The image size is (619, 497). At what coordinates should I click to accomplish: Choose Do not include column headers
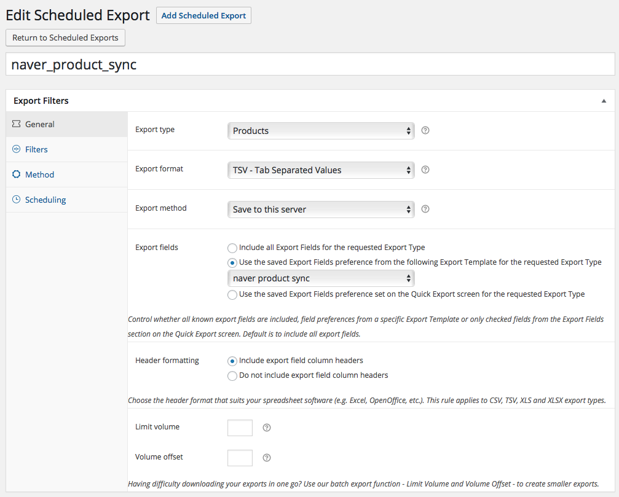(232, 376)
